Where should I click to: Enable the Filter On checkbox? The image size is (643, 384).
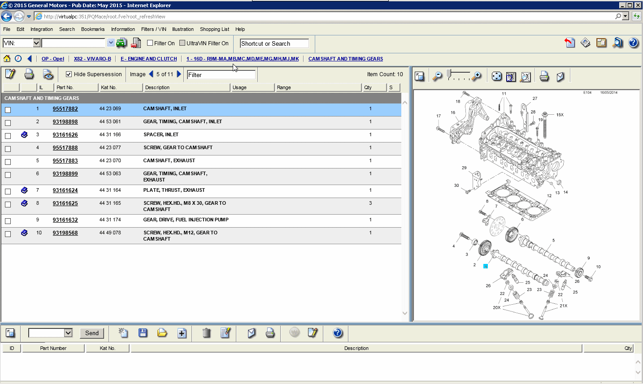tap(150, 43)
